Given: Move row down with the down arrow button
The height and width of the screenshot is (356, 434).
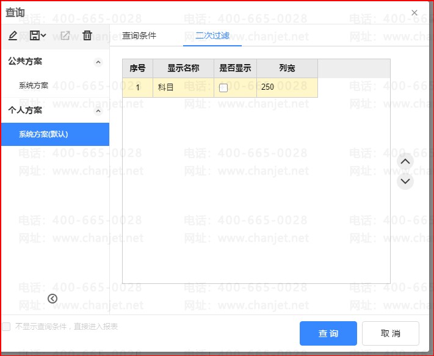Looking at the screenshot, I should [x=405, y=181].
